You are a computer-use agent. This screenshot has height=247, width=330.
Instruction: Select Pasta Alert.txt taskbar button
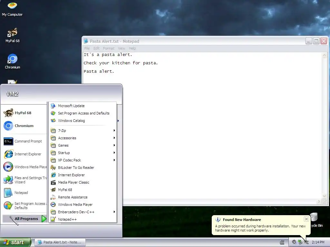(x=60, y=242)
